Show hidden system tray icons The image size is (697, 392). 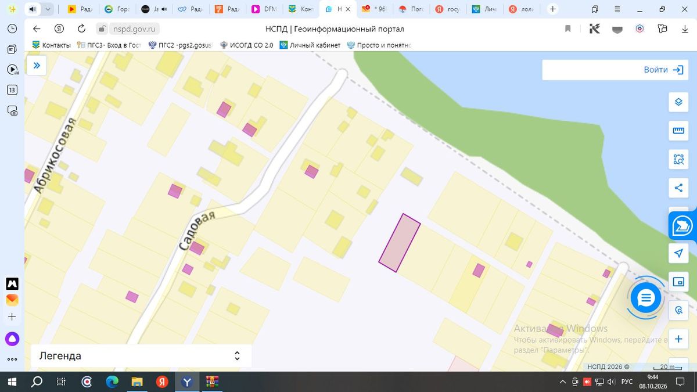562,382
